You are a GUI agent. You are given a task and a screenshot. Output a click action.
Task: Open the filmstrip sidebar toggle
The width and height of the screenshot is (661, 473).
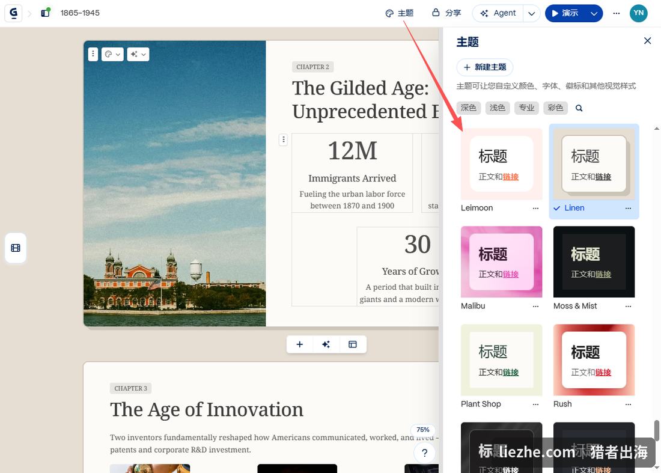[16, 248]
